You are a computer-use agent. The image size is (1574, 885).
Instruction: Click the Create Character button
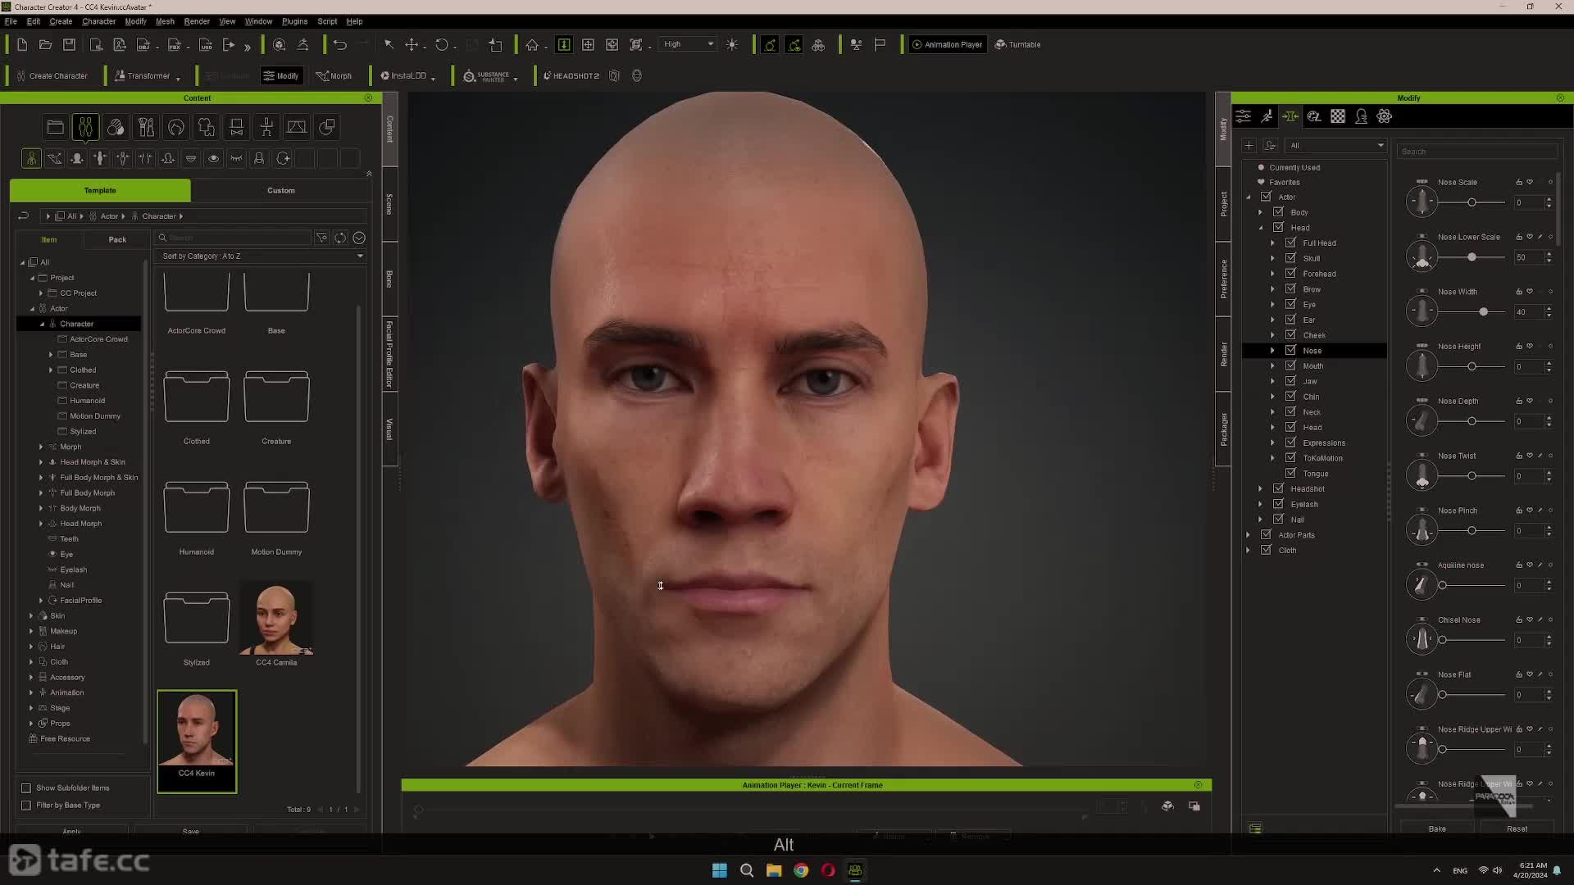52,75
